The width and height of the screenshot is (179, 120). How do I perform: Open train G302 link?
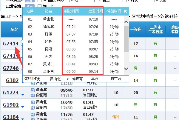tap(12, 80)
